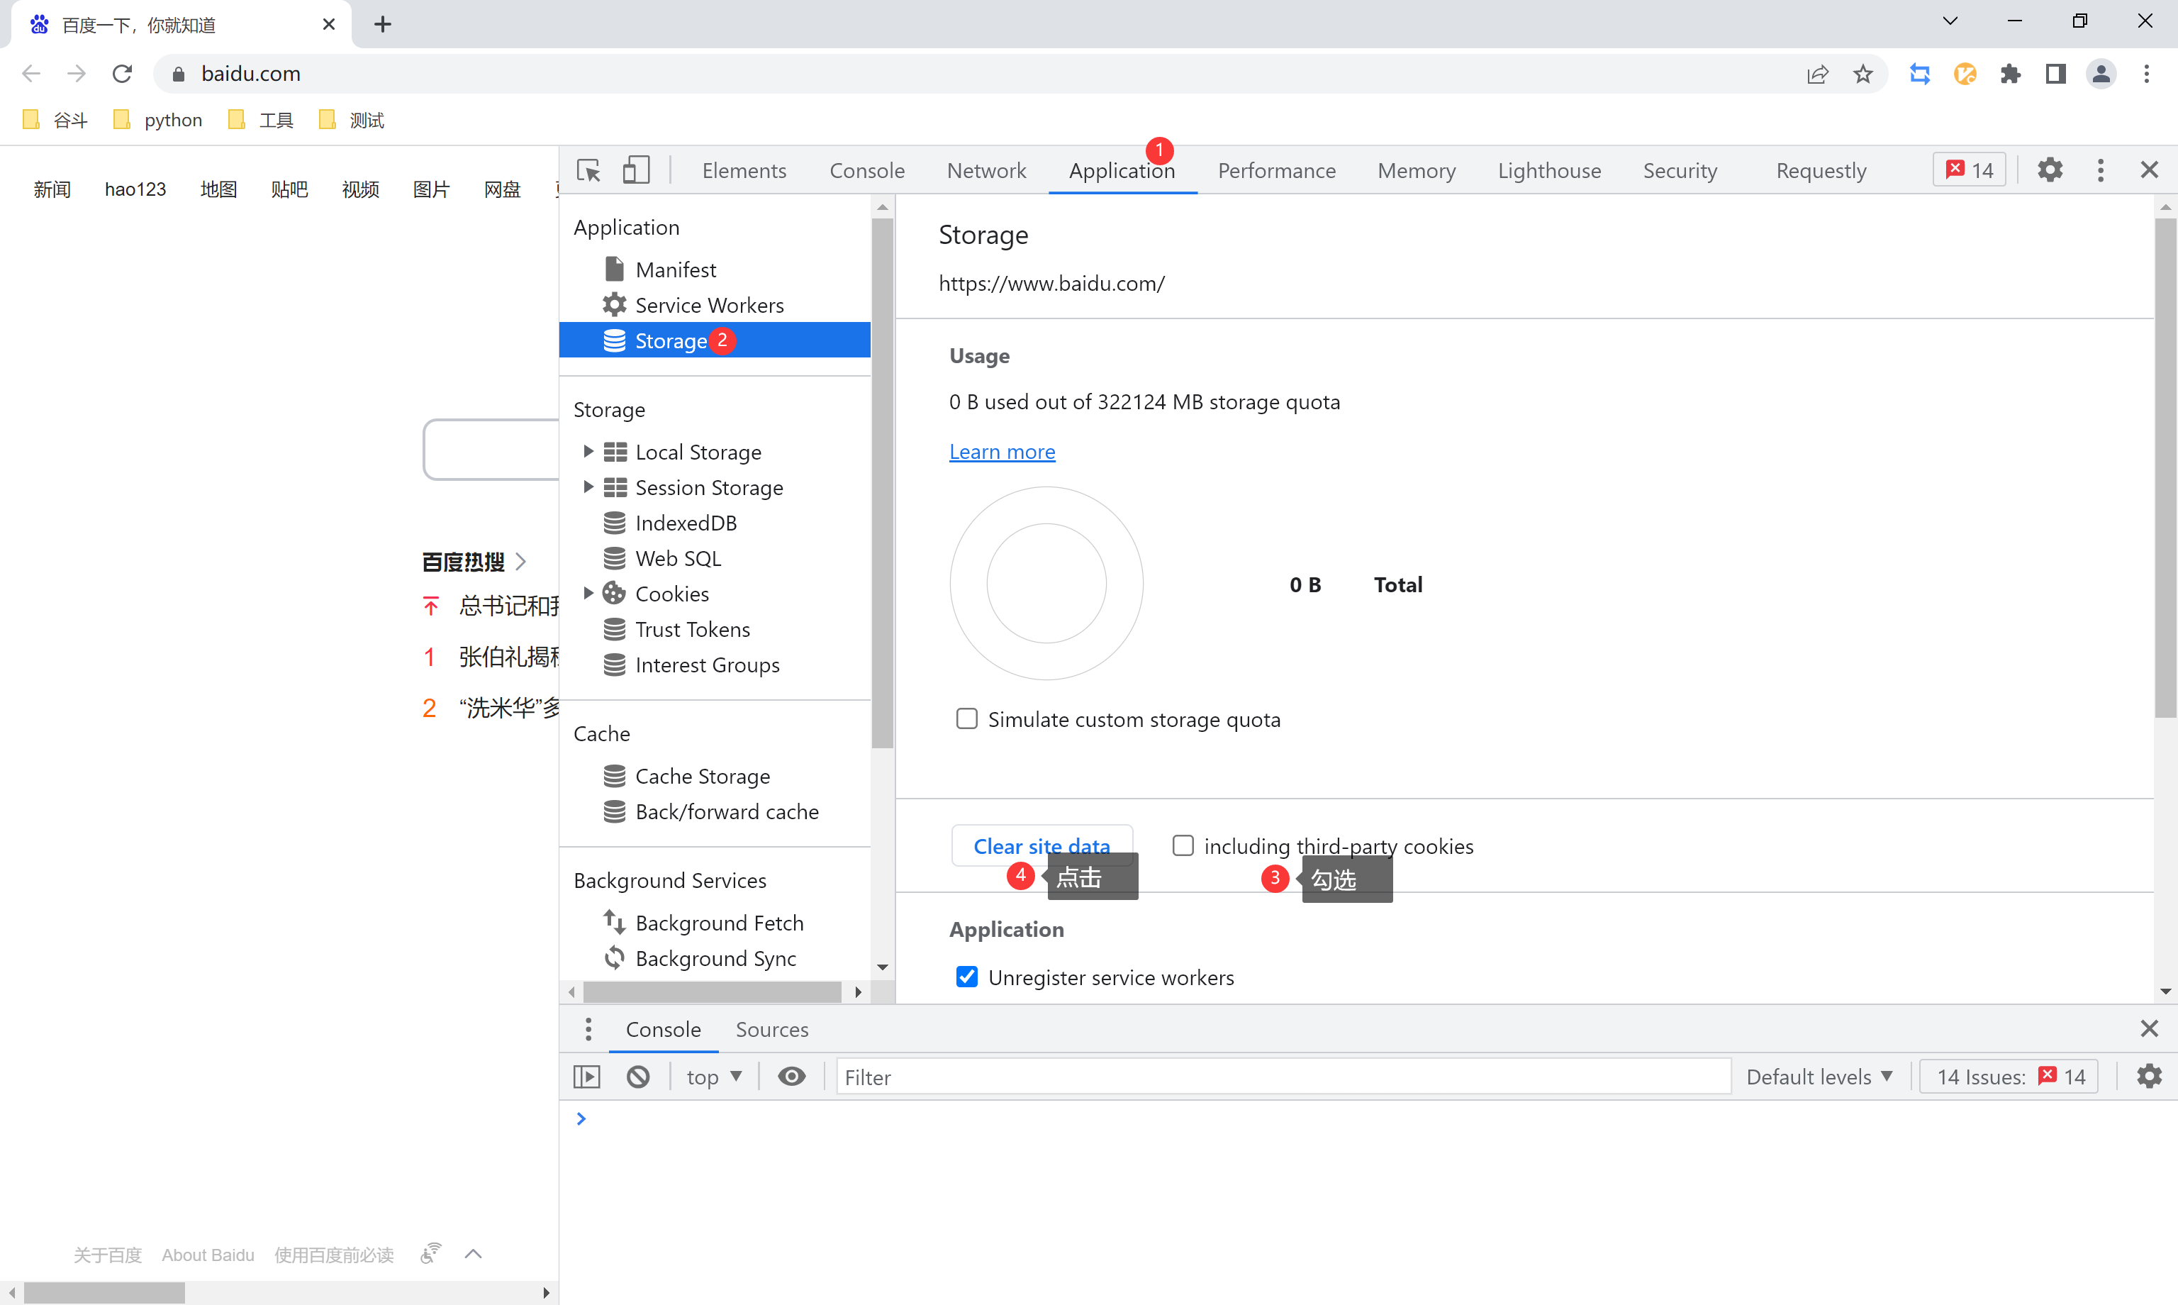Click the Back/forward cache icon
2178x1305 pixels.
[613, 811]
